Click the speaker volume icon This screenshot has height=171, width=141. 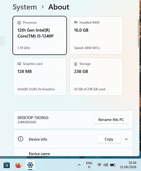[106, 165]
